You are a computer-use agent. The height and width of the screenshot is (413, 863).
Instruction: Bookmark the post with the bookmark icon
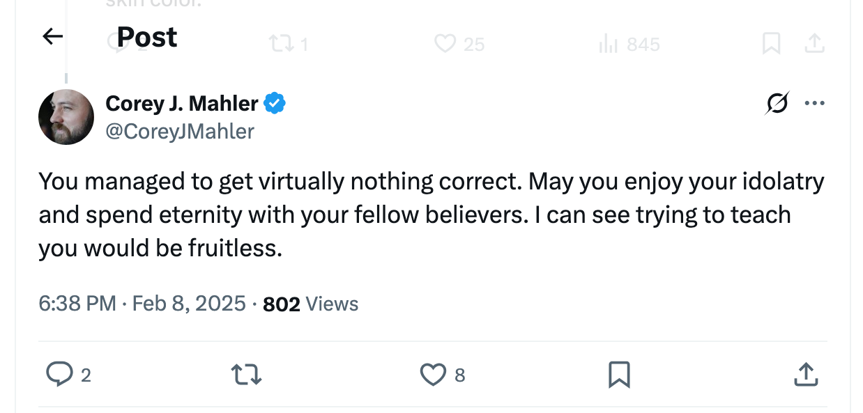618,375
